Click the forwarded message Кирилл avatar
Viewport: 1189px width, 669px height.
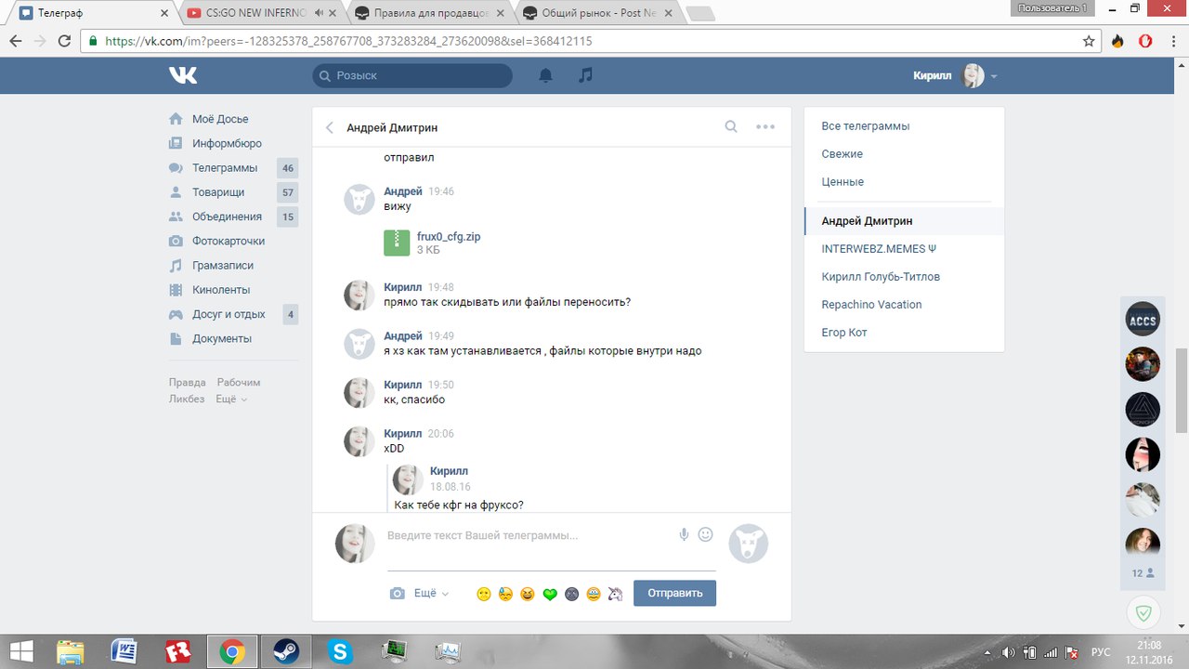click(408, 479)
